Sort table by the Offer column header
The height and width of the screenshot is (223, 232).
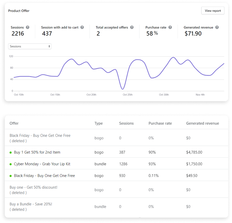(14, 123)
